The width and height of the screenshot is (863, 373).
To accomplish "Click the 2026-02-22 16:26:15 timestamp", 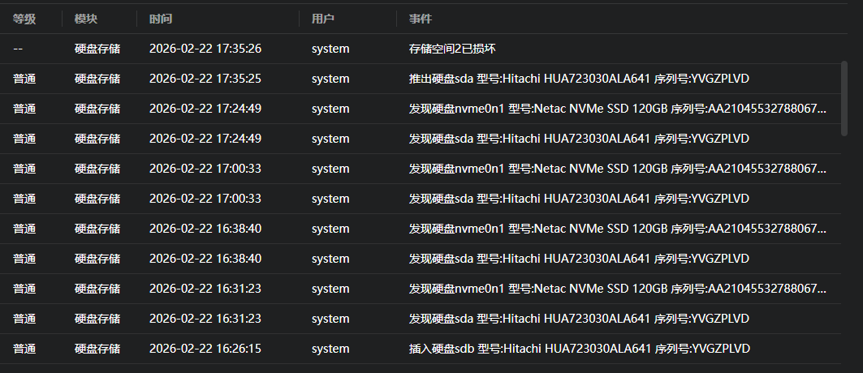I will (205, 349).
